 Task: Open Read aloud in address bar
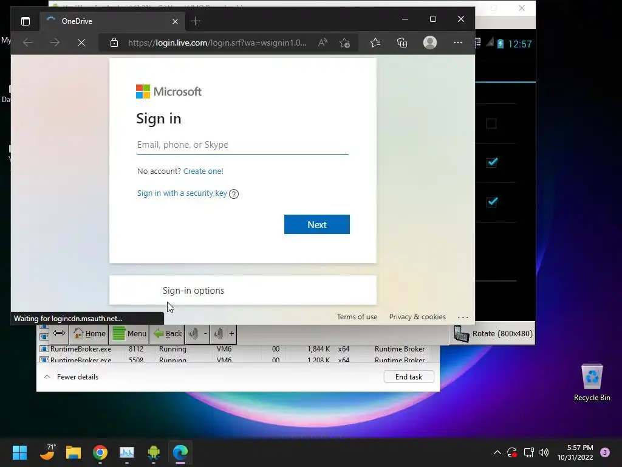point(323,43)
